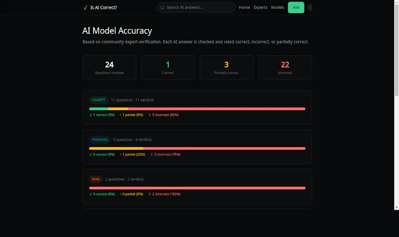Image resolution: width=399 pixels, height=237 pixels.
Task: Click the Grok accuracy progress bar
Action: click(x=197, y=188)
